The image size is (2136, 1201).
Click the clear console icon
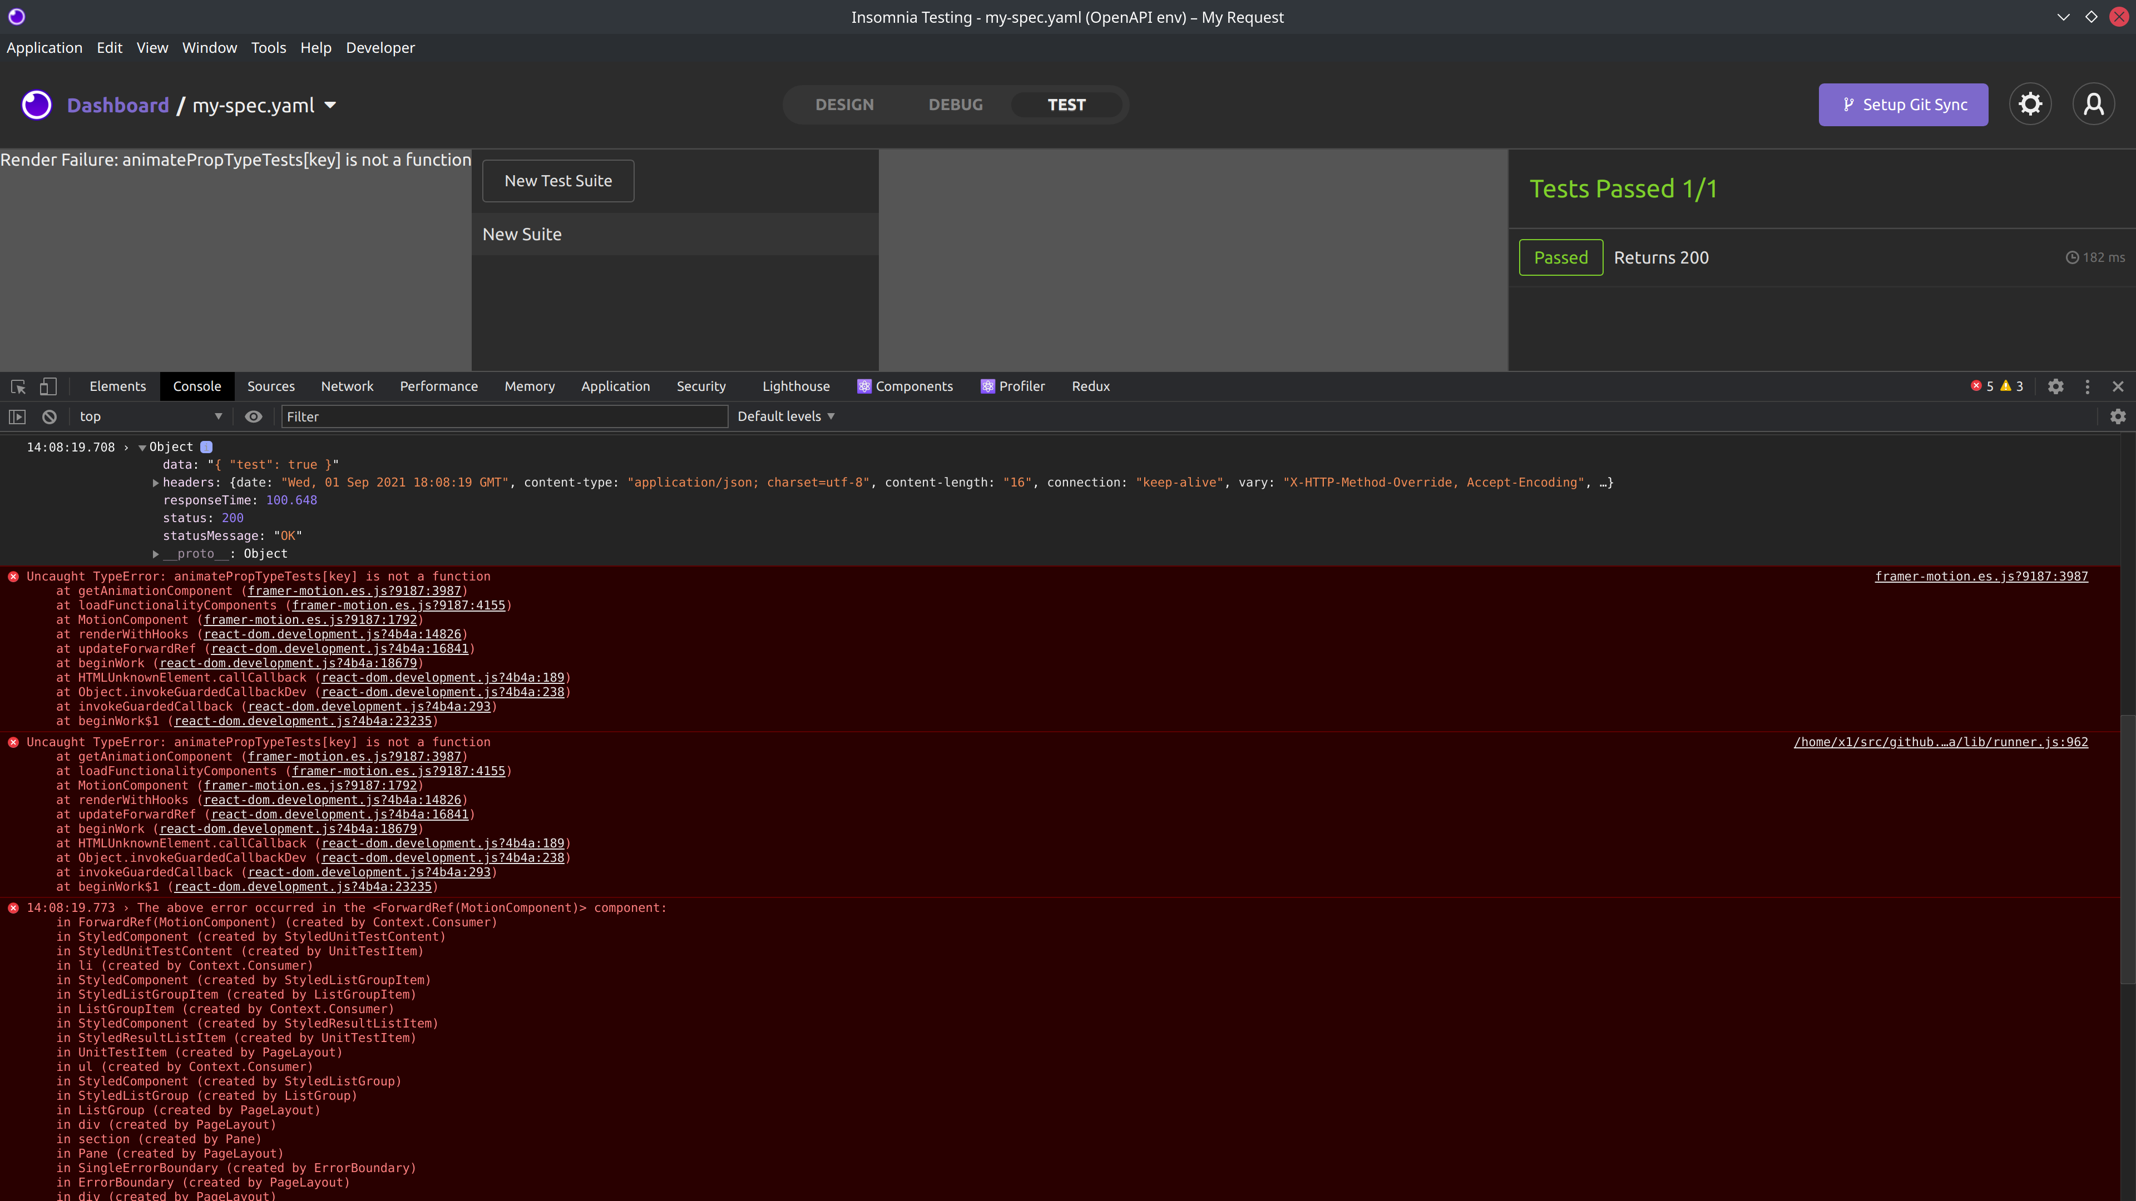[49, 417]
